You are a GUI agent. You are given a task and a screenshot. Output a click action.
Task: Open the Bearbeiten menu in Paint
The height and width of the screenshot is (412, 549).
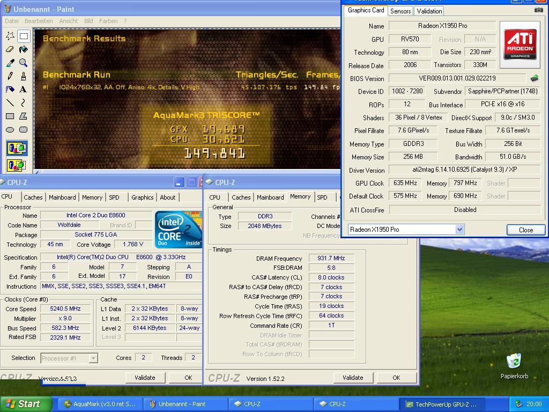39,21
